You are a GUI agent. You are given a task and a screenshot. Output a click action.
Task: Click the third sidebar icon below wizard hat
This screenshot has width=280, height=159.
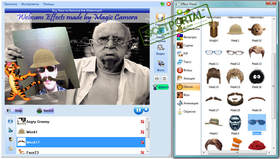coord(11,139)
